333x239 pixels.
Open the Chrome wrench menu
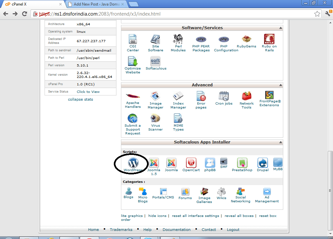pyautogui.click(x=328, y=14)
